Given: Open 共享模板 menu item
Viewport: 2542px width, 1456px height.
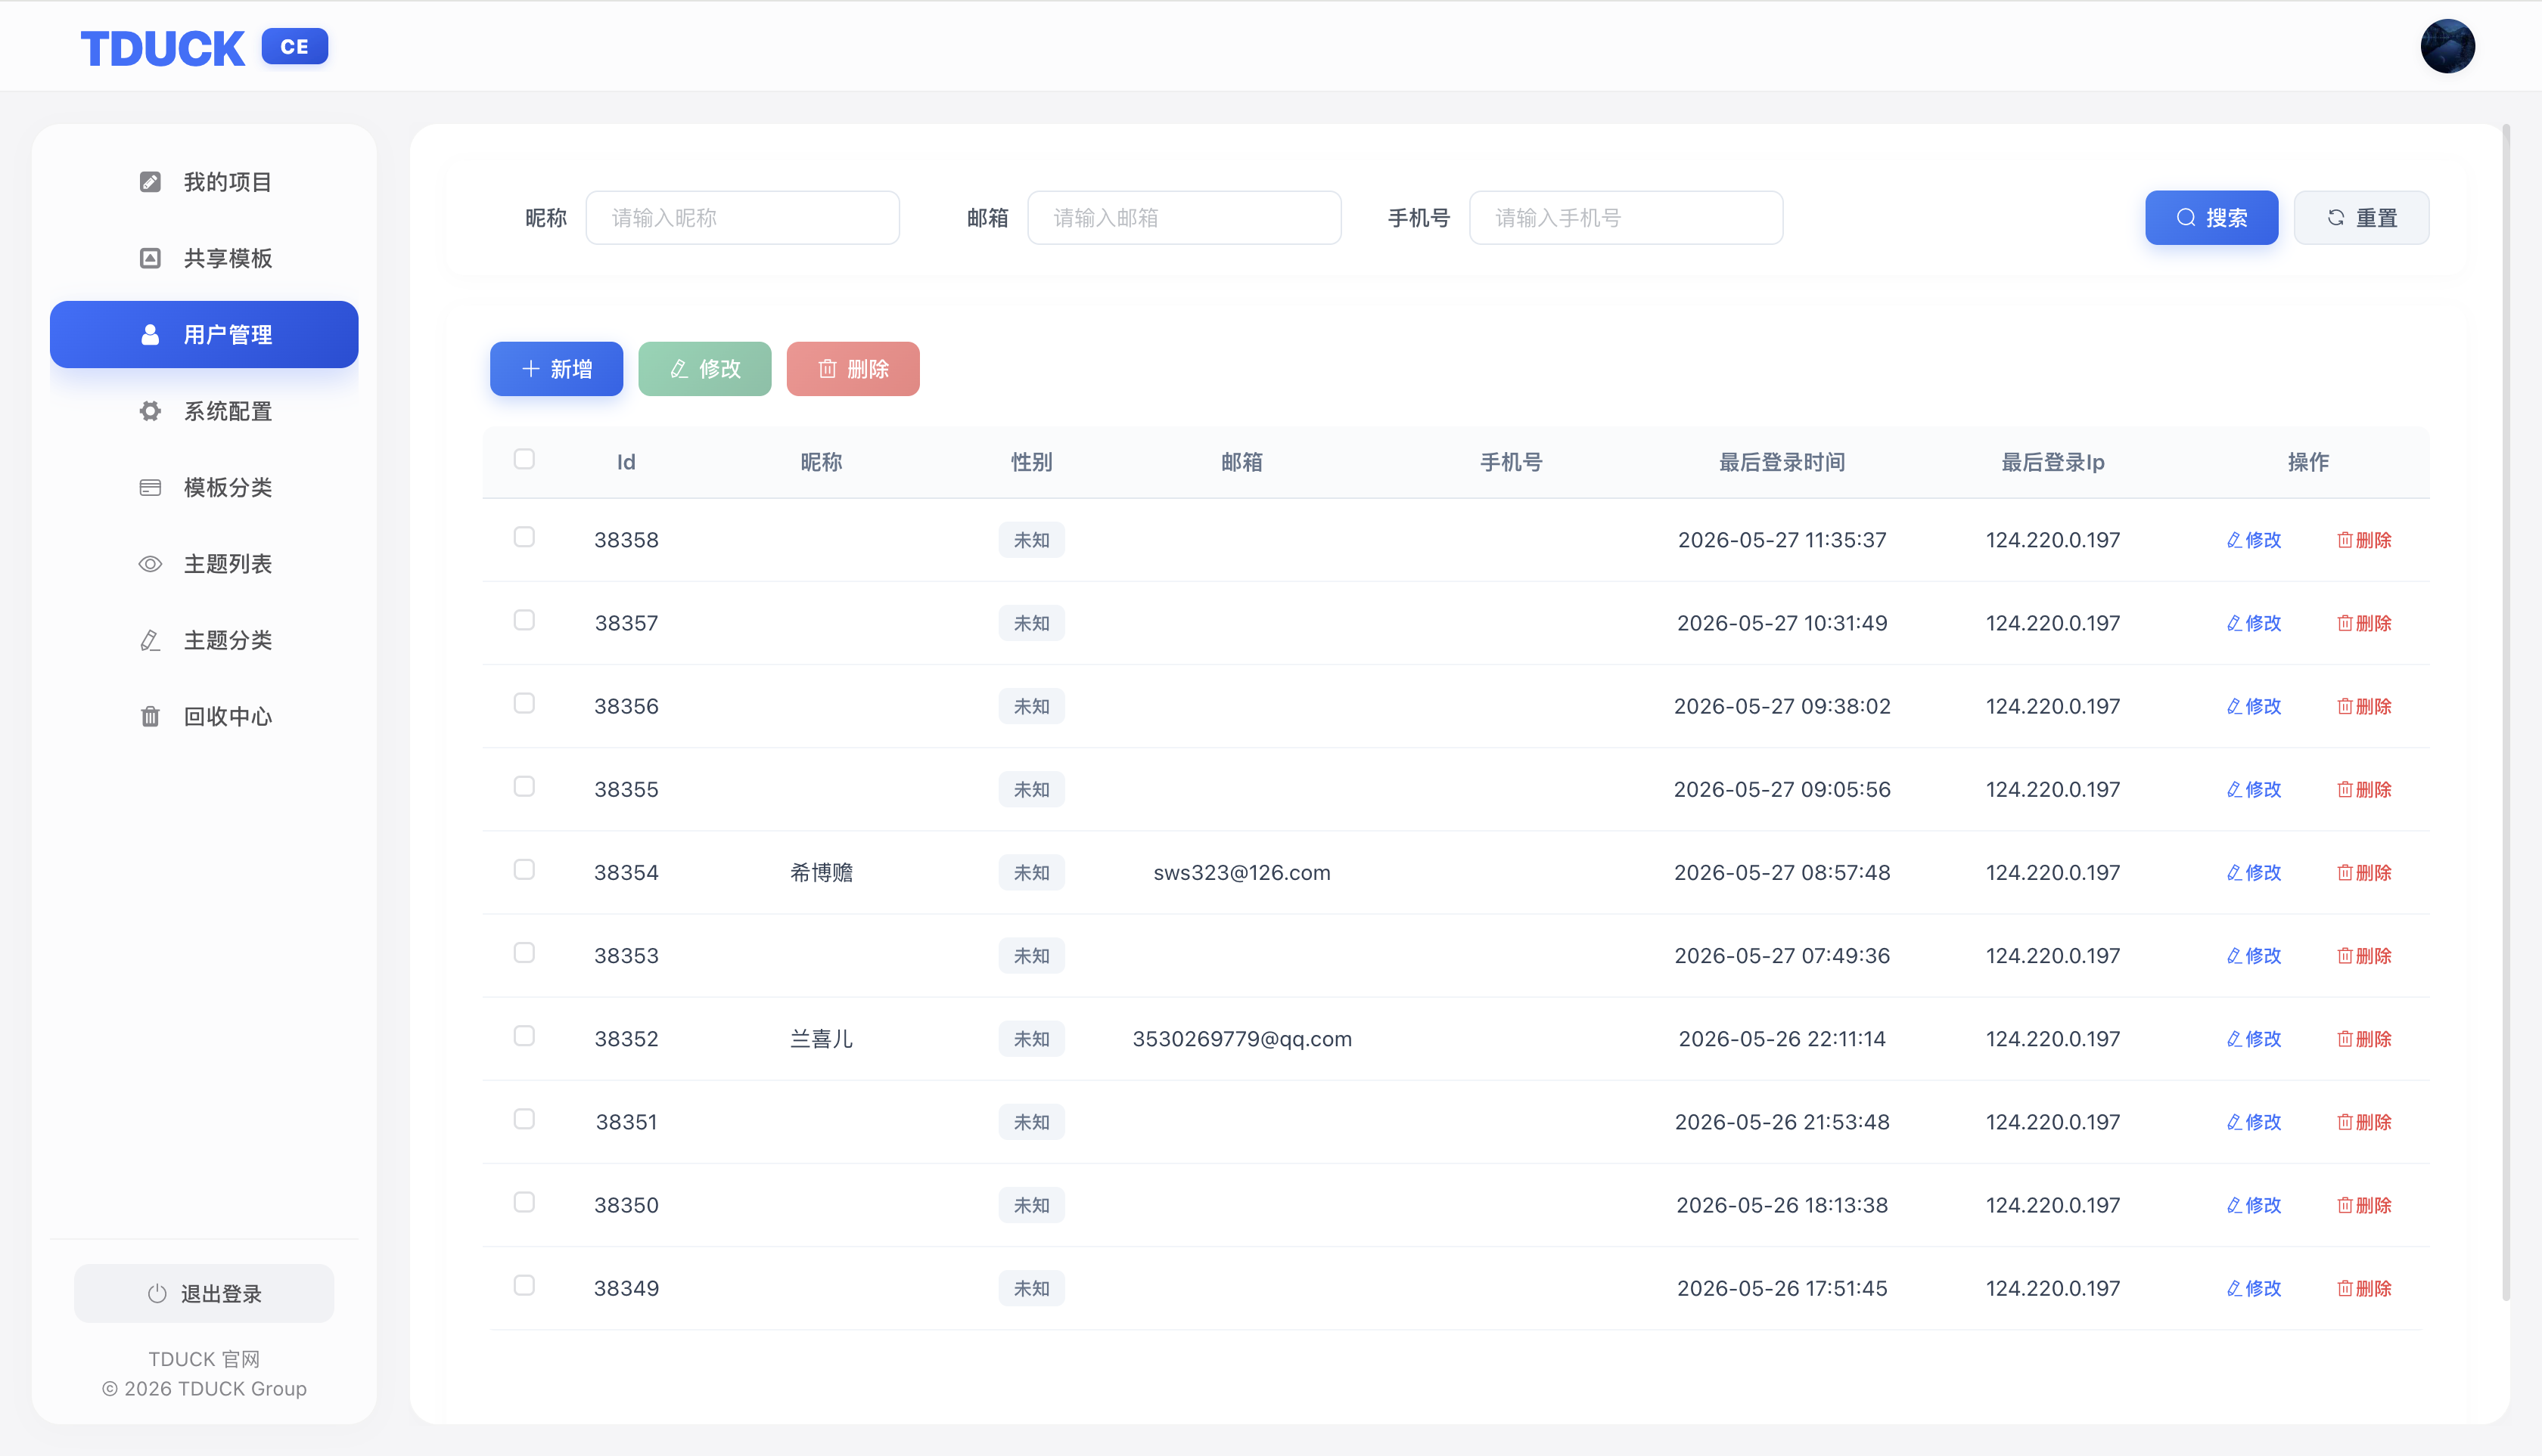Looking at the screenshot, I should [204, 258].
